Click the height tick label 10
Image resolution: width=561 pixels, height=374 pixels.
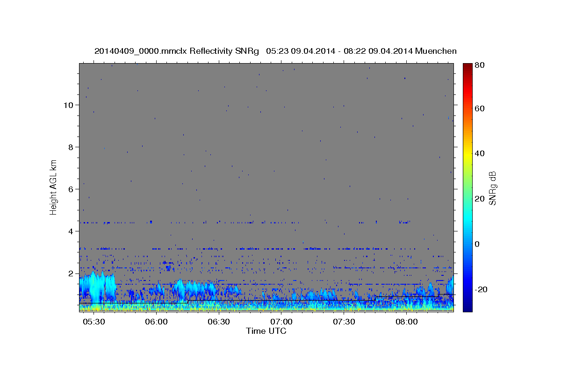(x=68, y=105)
